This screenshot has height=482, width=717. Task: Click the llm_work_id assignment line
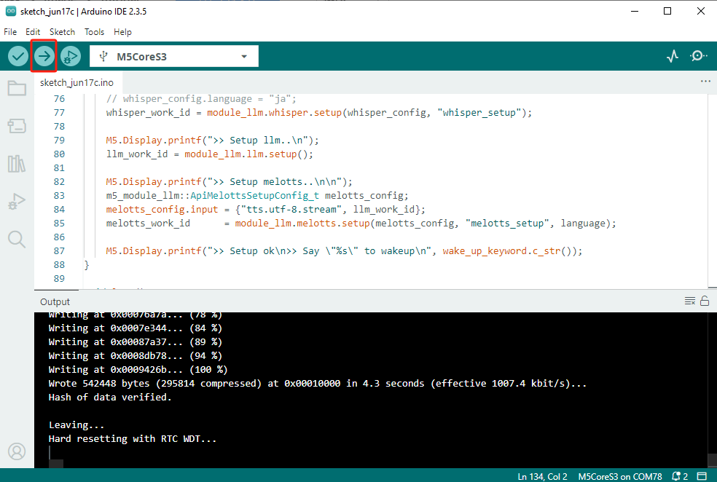209,154
